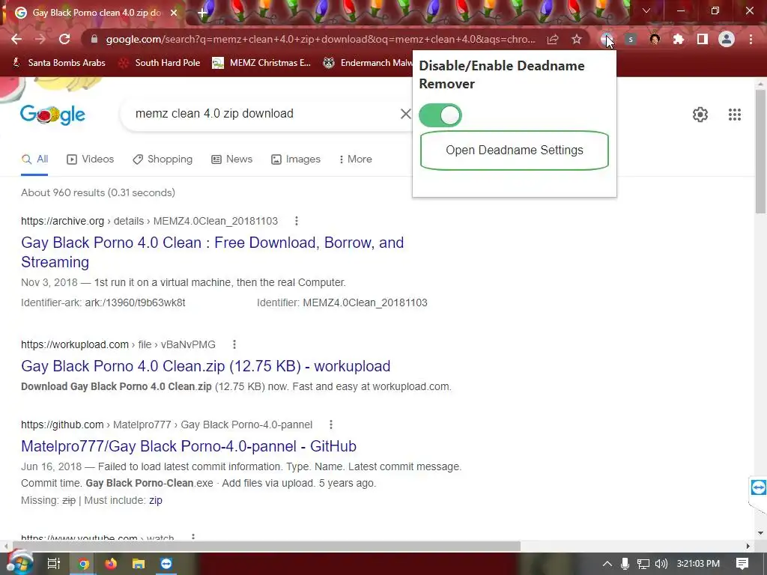Screen dimensions: 767x575
Task: Click the 'About 960 results' text
Action: tap(98, 192)
